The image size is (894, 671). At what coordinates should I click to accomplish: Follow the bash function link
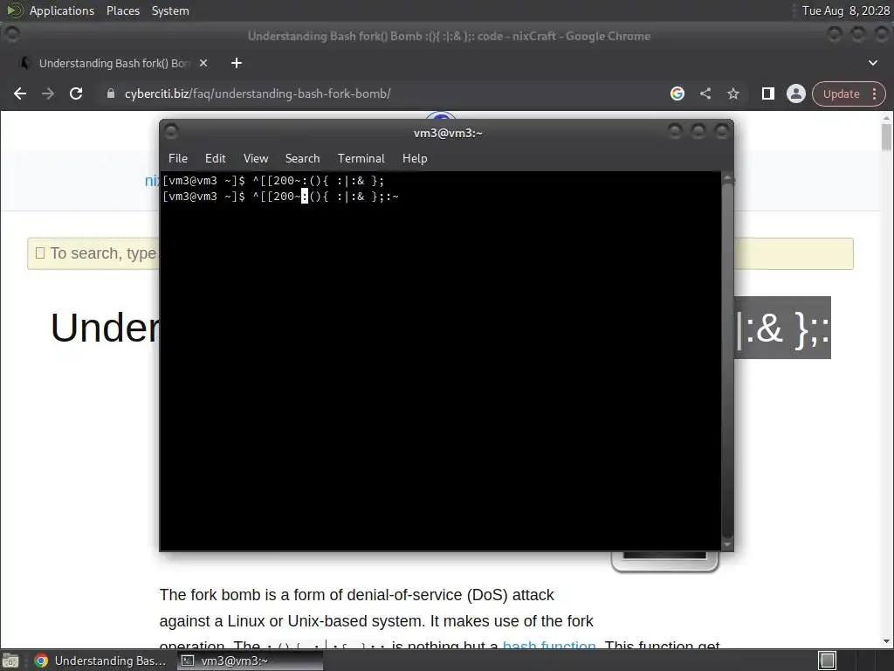click(x=549, y=645)
